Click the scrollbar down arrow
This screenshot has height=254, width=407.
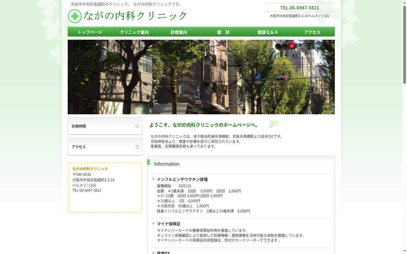point(404,251)
